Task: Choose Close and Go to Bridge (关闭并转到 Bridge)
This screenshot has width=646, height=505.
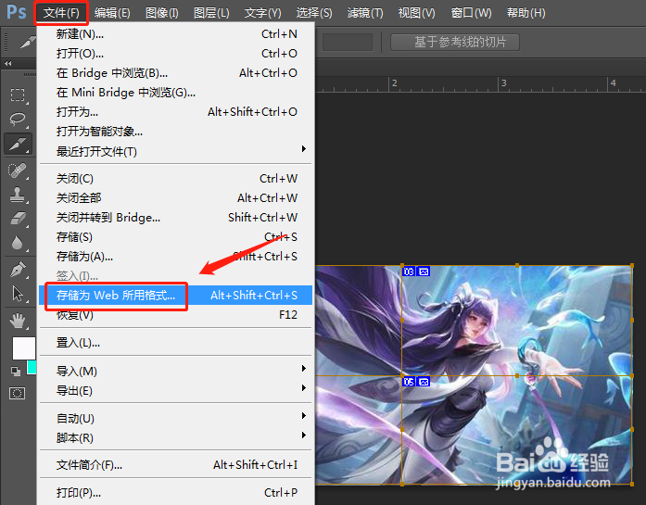Action: pyautogui.click(x=175, y=217)
